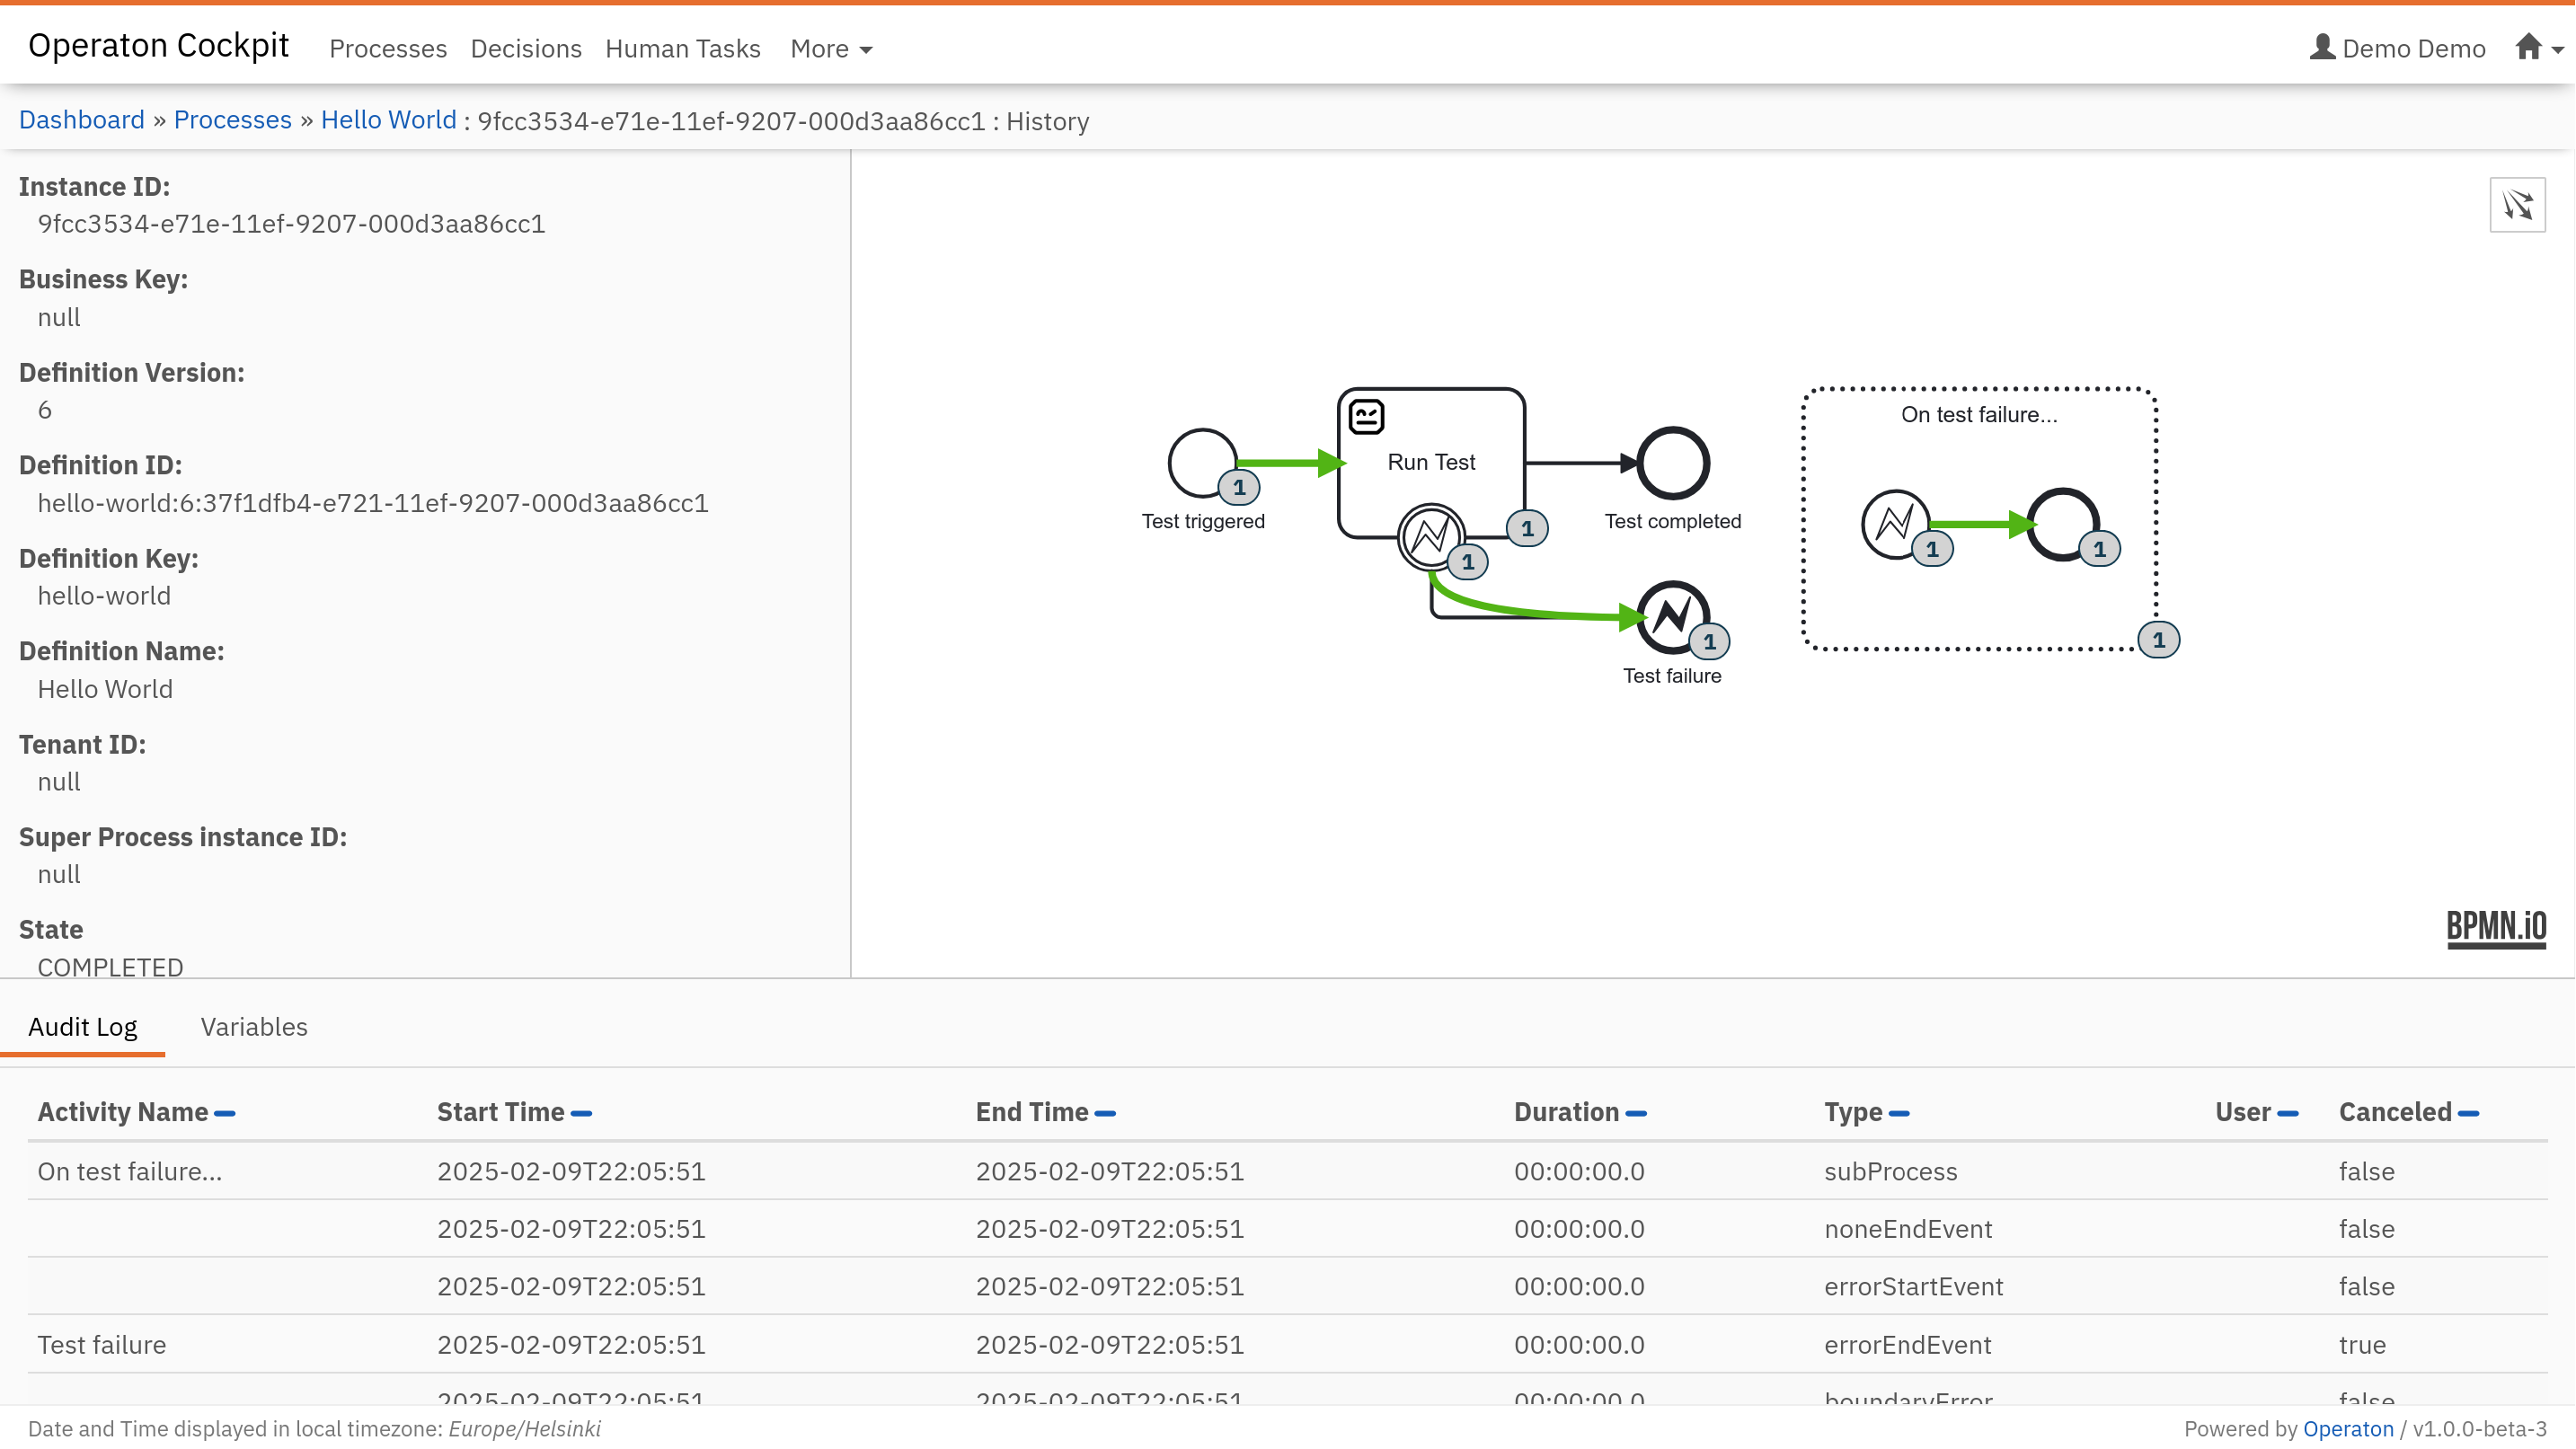Viewport: 2576px width, 1449px height.
Task: Go to Hello World breadcrumb
Action: tap(388, 120)
